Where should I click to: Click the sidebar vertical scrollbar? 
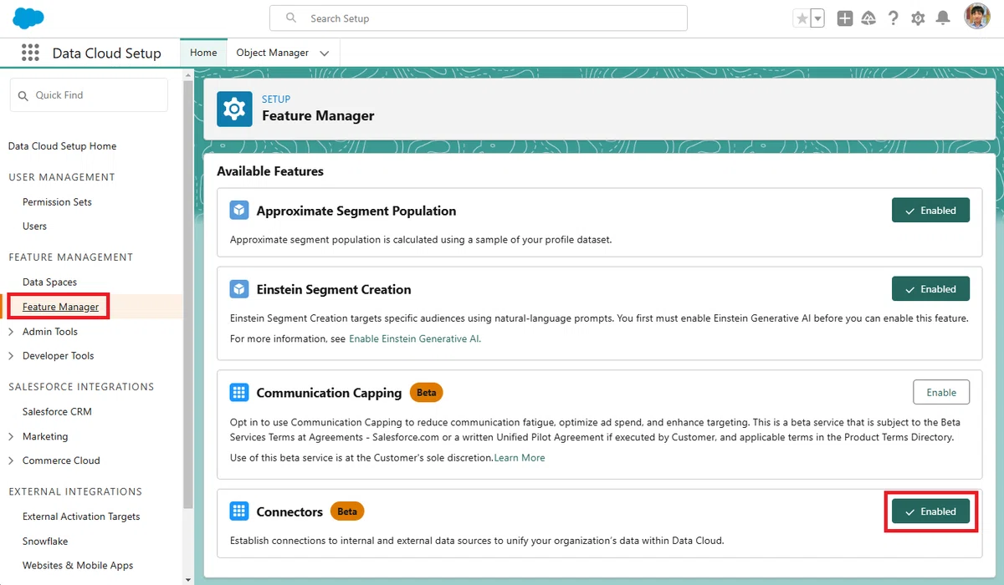click(x=187, y=292)
